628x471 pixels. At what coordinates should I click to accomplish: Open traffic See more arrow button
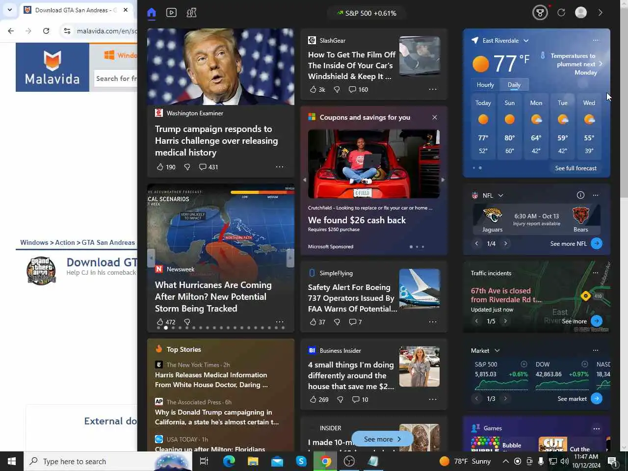(x=597, y=321)
